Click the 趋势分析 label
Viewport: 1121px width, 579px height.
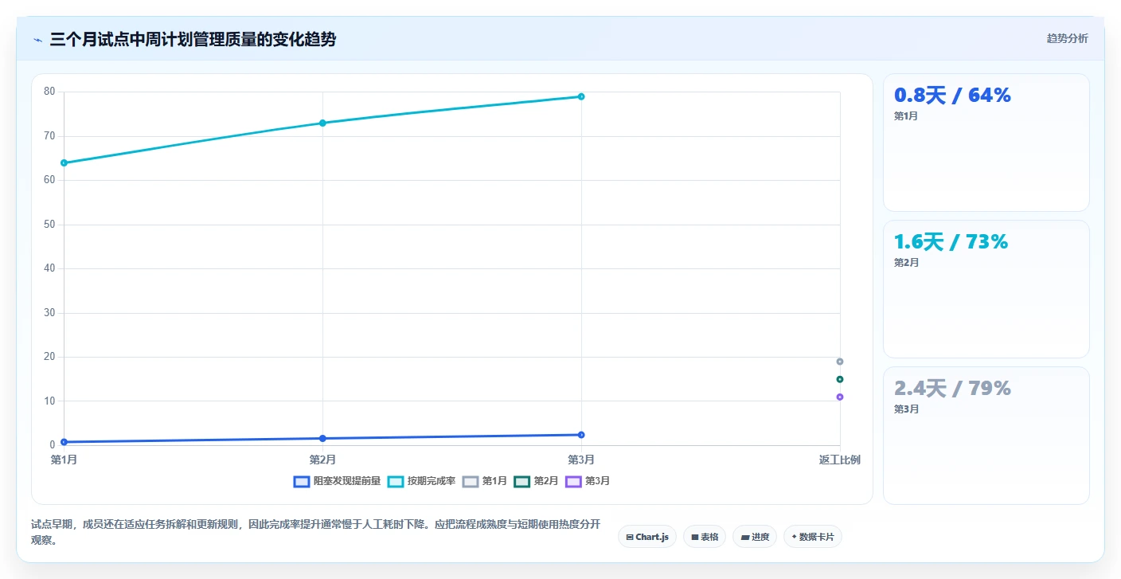(x=1067, y=39)
